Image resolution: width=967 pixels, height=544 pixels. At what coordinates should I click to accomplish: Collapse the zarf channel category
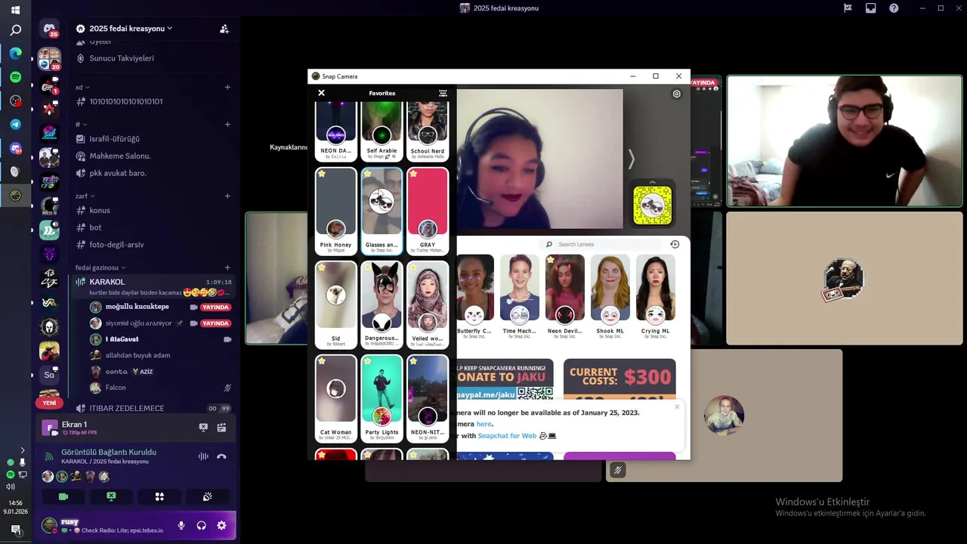pos(85,196)
